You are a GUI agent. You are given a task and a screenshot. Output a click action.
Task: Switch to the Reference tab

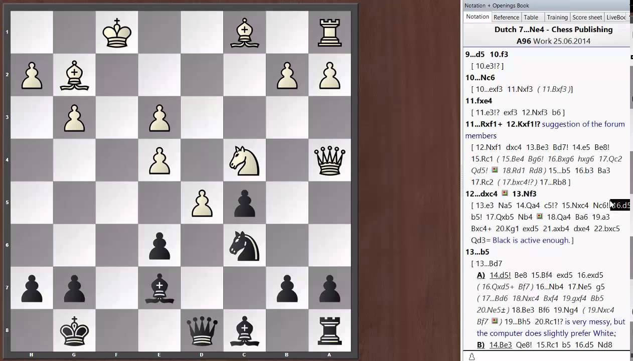(x=507, y=17)
